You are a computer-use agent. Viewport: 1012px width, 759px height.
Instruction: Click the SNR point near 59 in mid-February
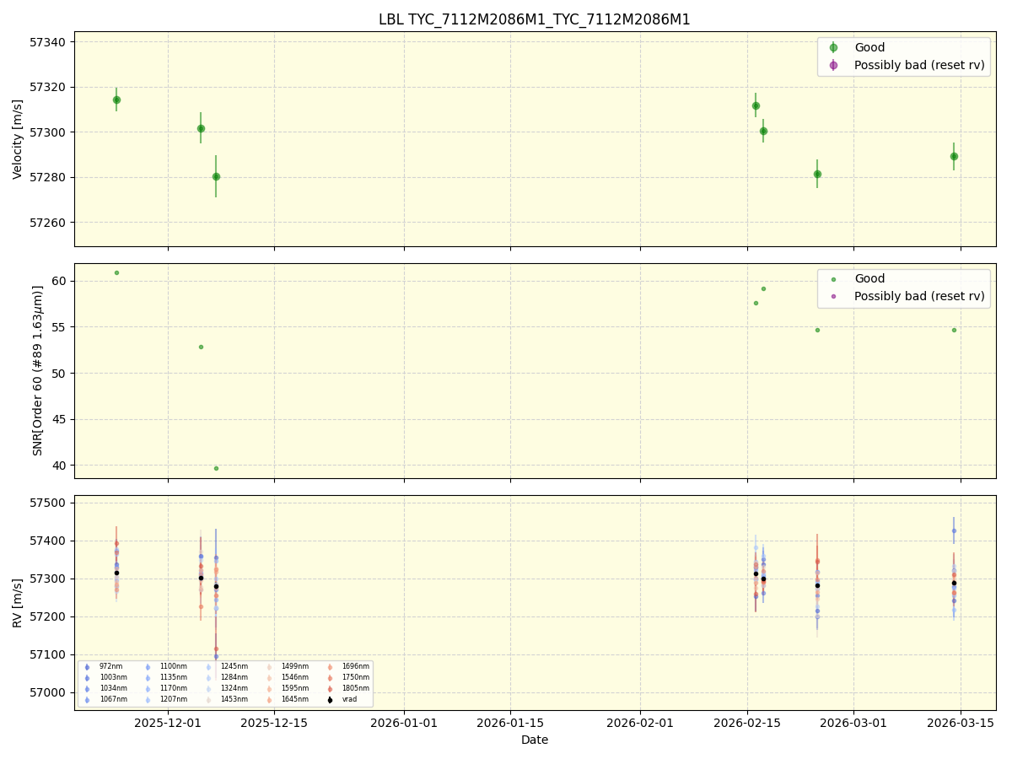[x=763, y=288]
